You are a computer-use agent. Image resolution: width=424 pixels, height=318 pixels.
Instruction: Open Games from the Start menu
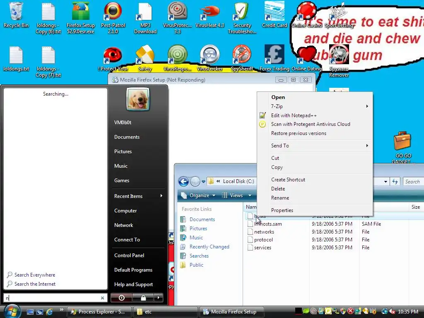(122, 181)
